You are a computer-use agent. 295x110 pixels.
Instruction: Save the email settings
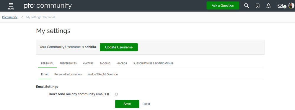127,104
